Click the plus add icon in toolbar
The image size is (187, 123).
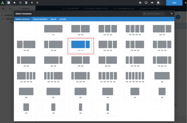tap(32, 3)
